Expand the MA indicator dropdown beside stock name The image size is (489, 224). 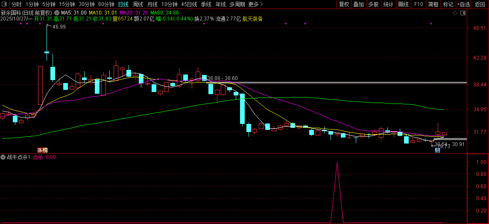[56, 13]
